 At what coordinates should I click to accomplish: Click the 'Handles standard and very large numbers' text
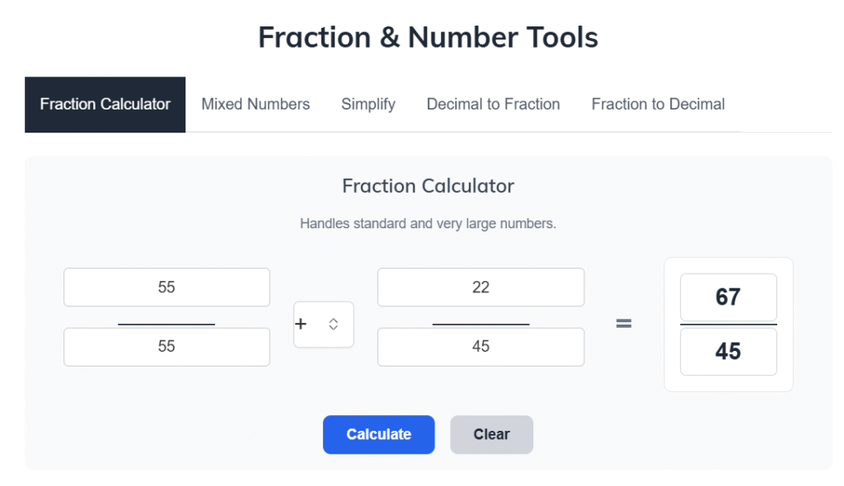[x=428, y=223]
